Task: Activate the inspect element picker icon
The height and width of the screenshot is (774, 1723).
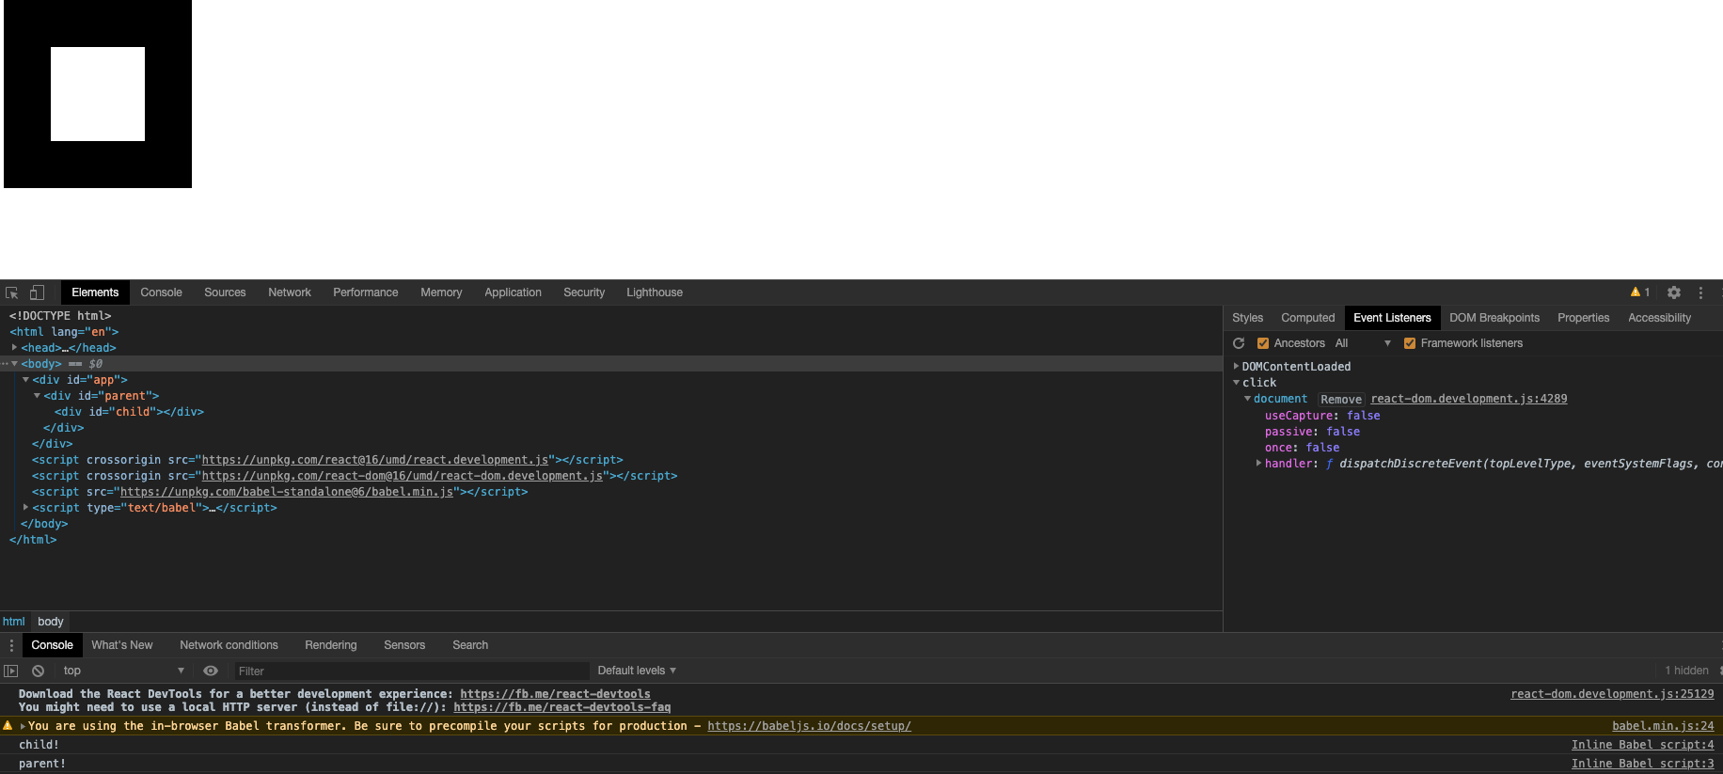Action: pyautogui.click(x=11, y=292)
